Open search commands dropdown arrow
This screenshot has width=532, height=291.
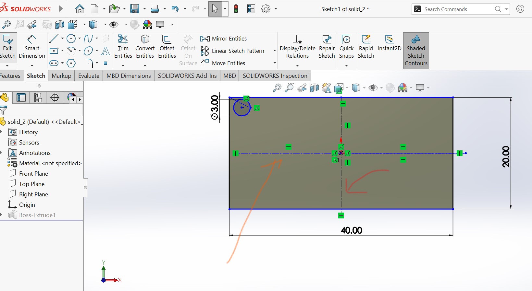pos(506,9)
